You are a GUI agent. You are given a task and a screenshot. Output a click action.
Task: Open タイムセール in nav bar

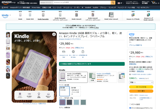click(68, 7)
